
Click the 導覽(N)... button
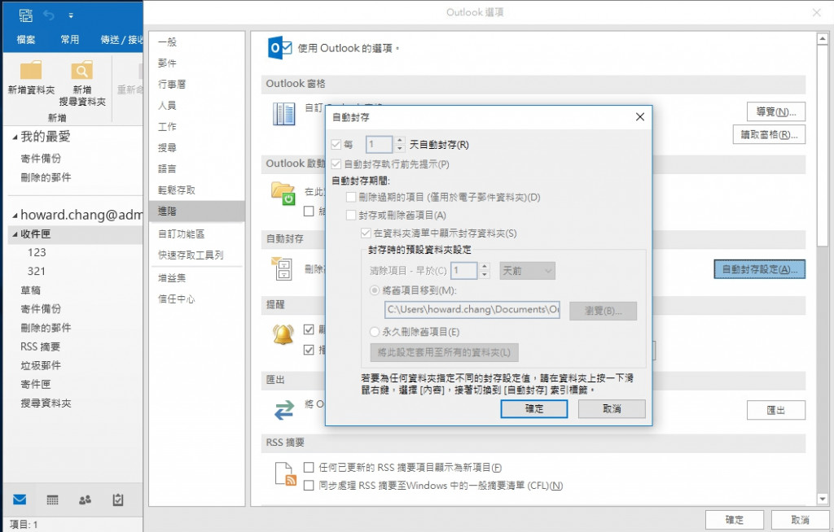click(776, 112)
